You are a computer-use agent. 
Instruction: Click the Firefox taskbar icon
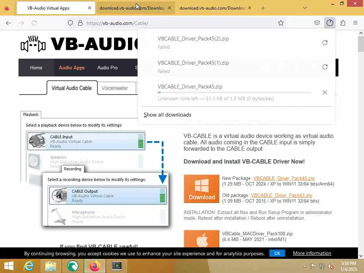click(x=95, y=266)
